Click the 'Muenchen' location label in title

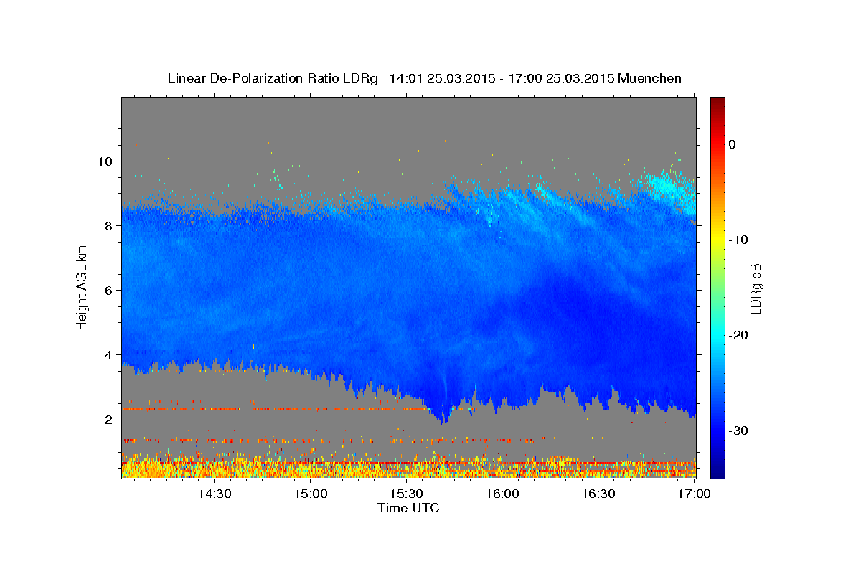point(650,78)
